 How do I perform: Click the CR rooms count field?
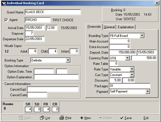click(x=55, y=109)
